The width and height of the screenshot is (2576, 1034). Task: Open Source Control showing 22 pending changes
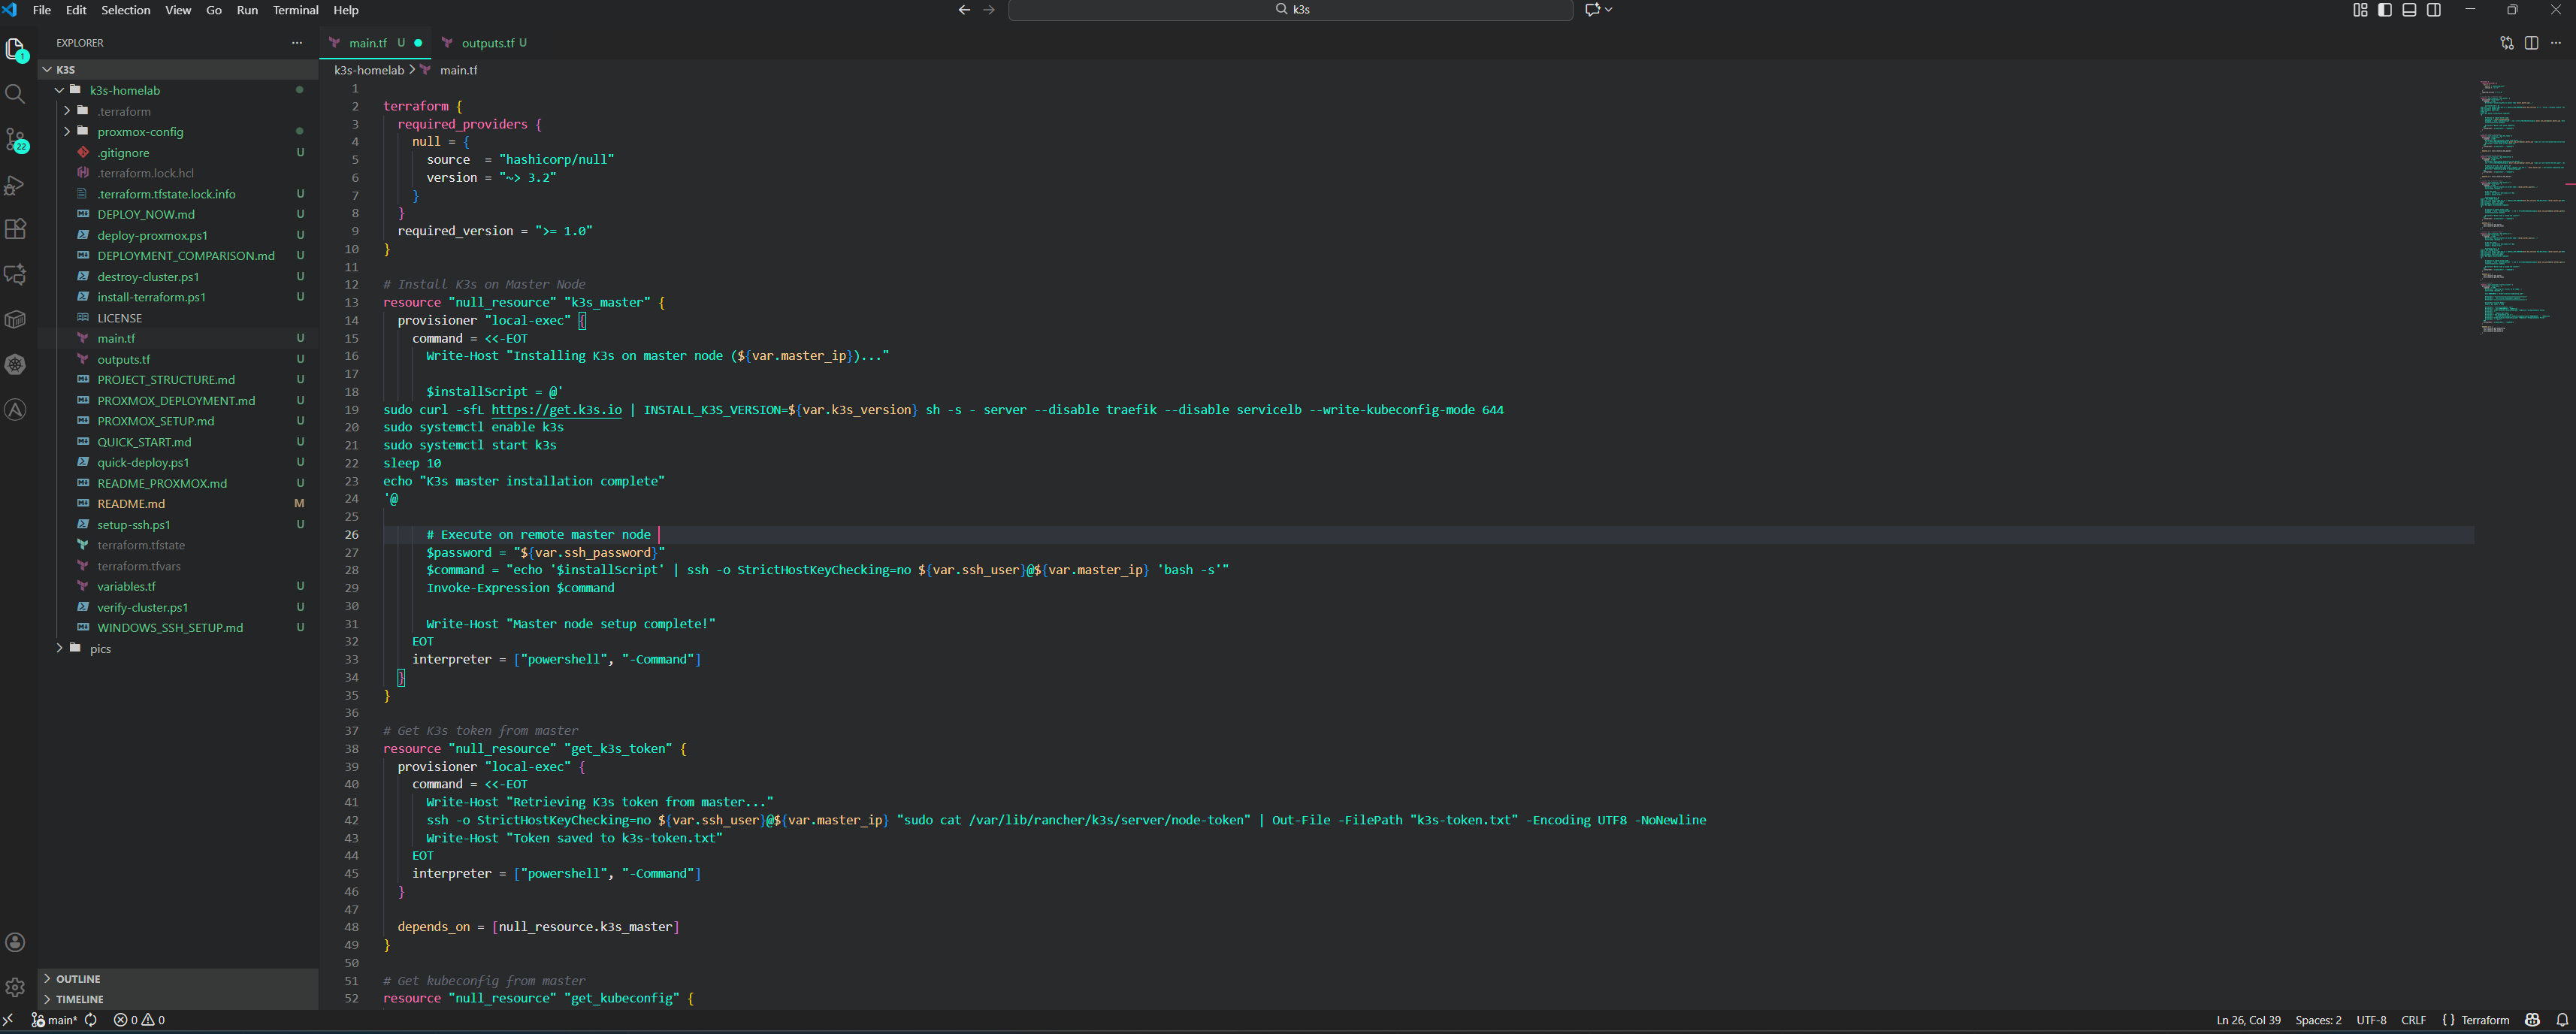click(16, 139)
